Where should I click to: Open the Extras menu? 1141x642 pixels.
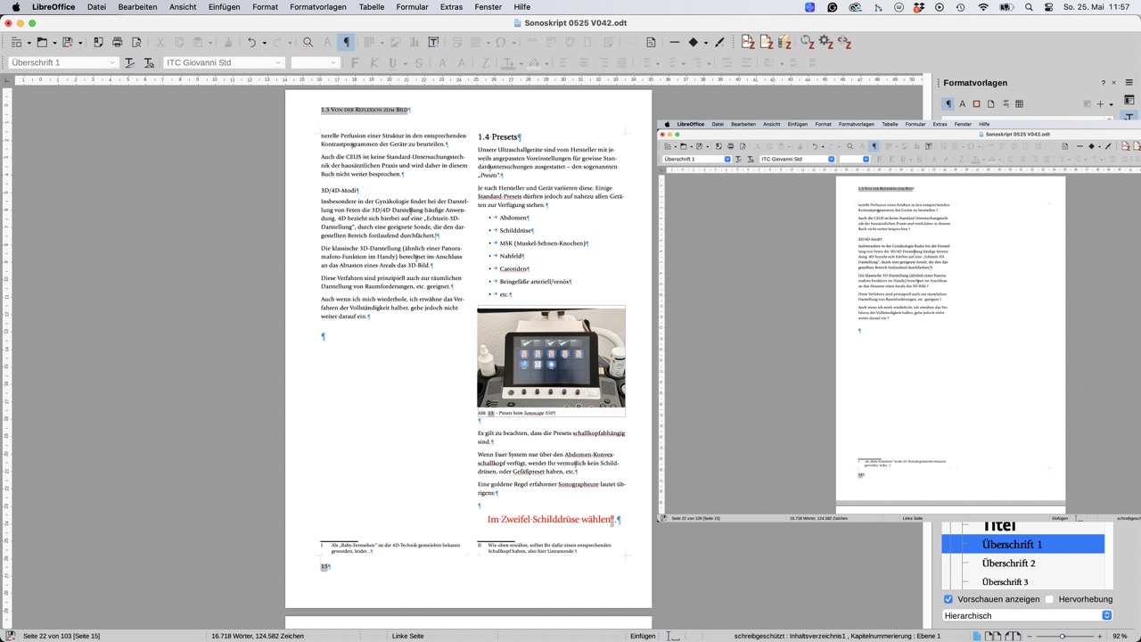coord(451,7)
